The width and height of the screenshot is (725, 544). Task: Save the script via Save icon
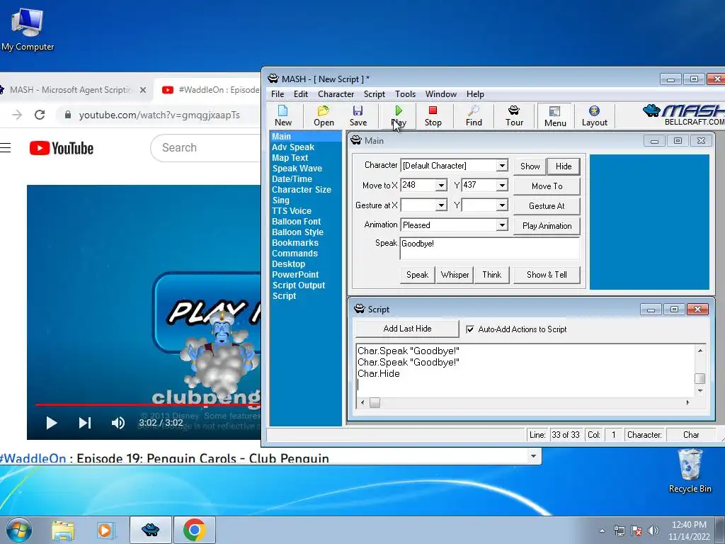click(358, 115)
